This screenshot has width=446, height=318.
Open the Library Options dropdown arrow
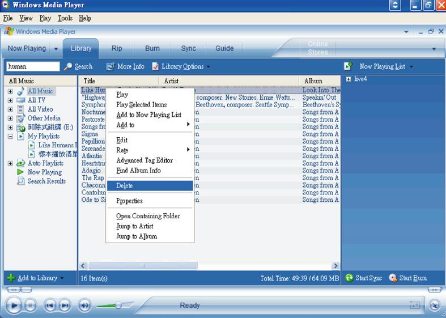pos(209,67)
